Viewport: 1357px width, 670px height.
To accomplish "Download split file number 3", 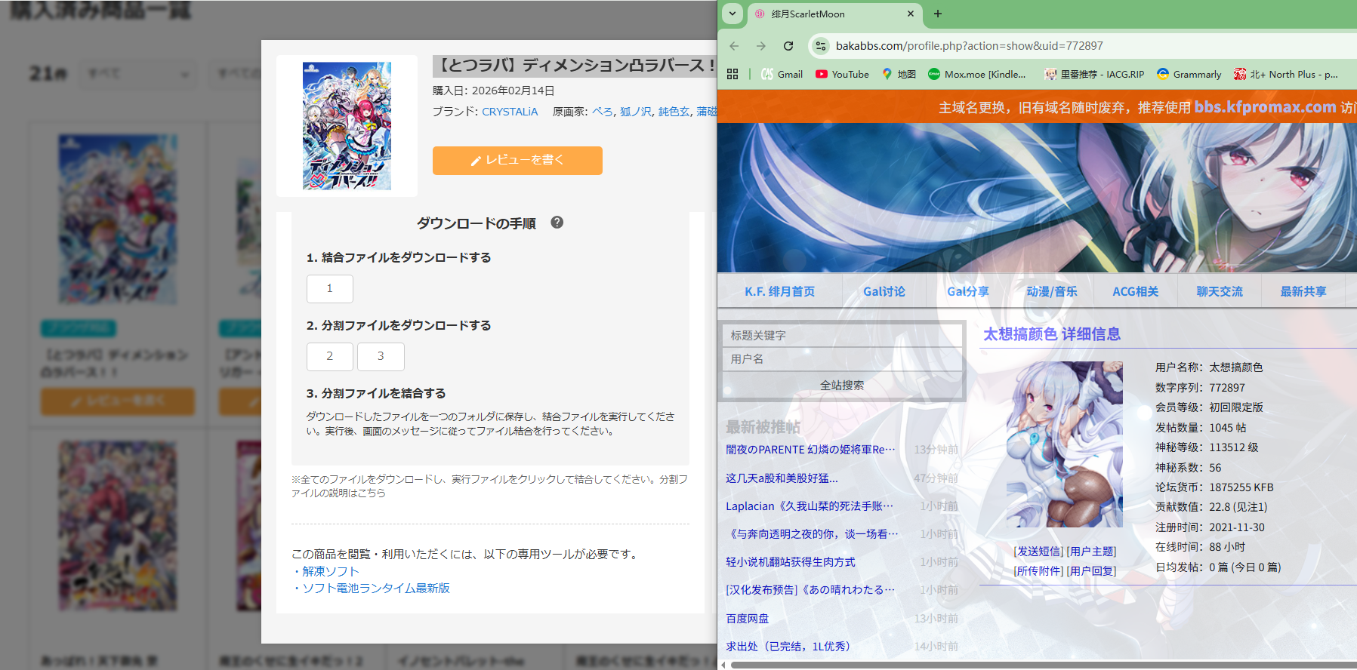I will pos(381,356).
